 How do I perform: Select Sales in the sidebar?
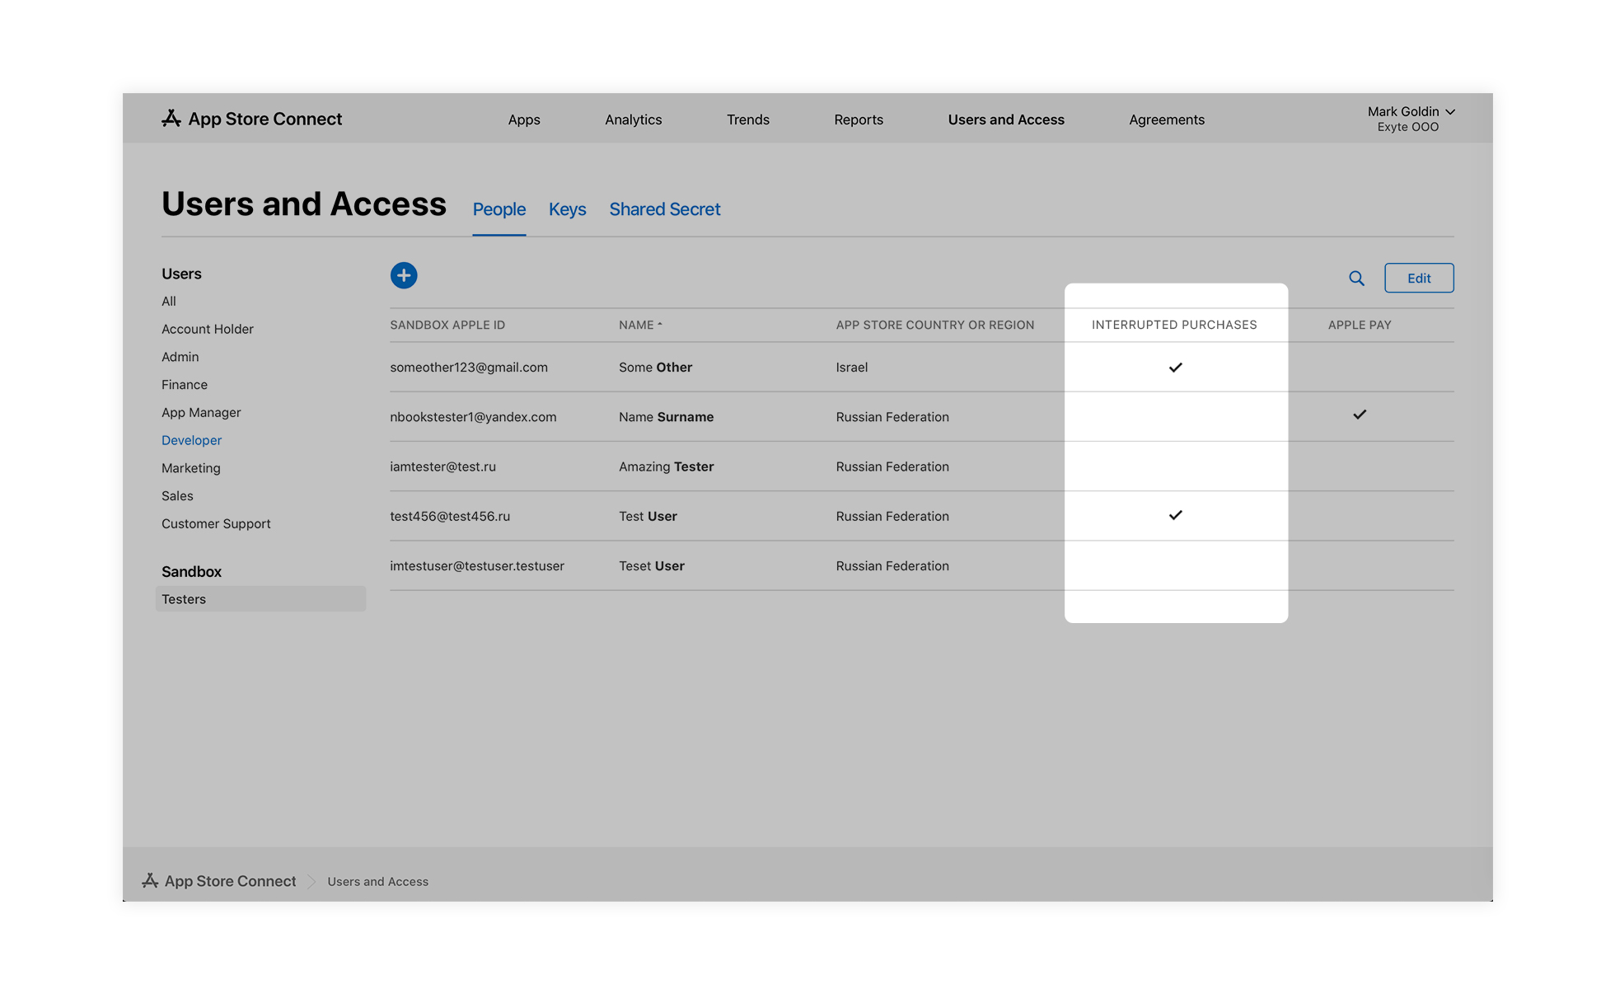177,496
